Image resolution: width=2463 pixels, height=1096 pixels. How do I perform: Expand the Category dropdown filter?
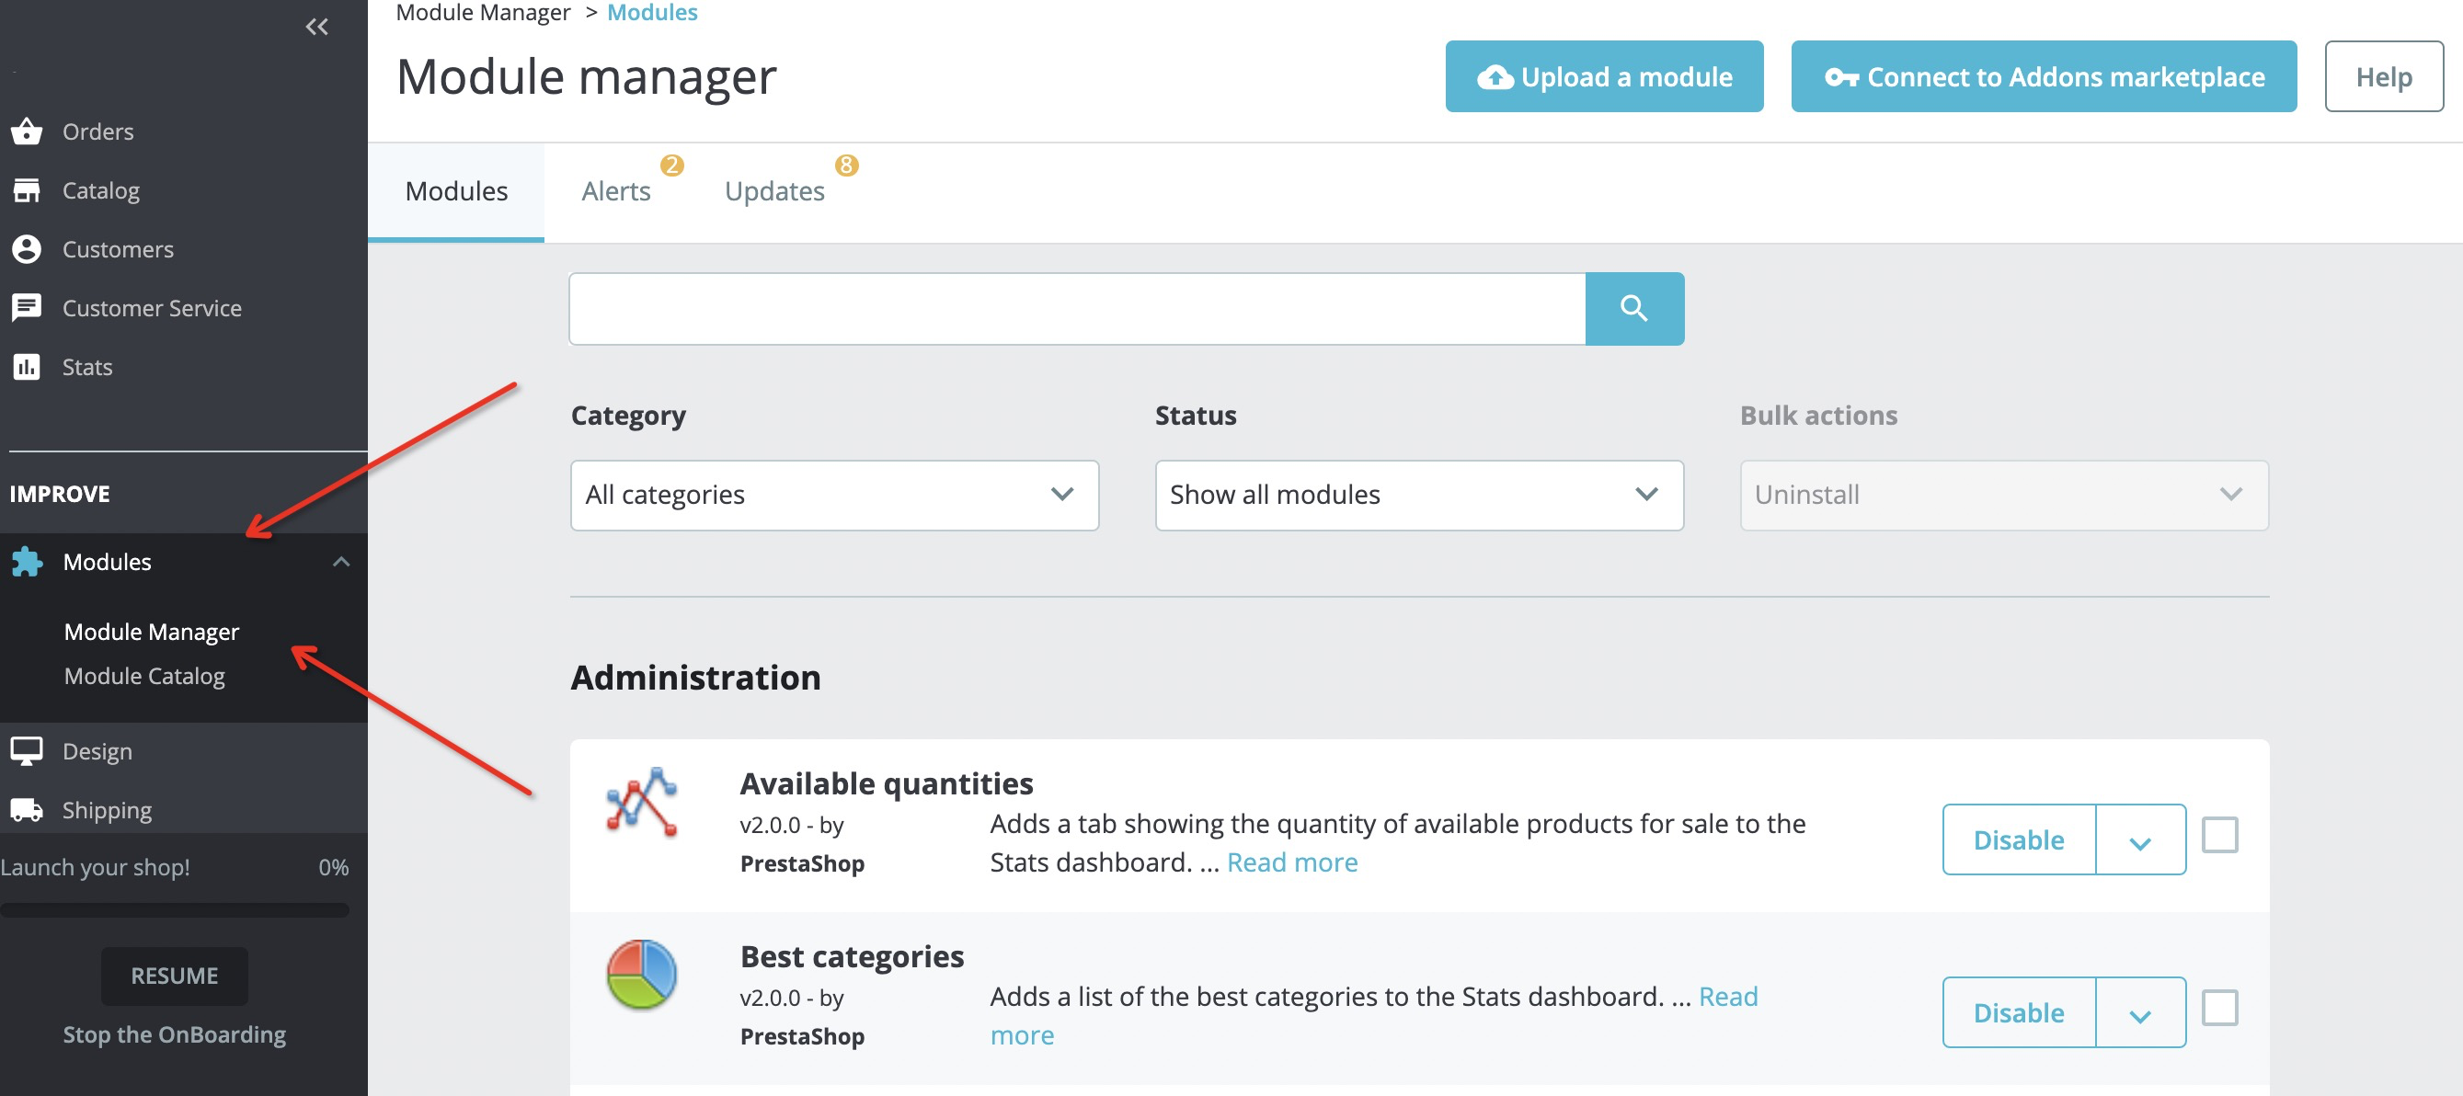(832, 495)
